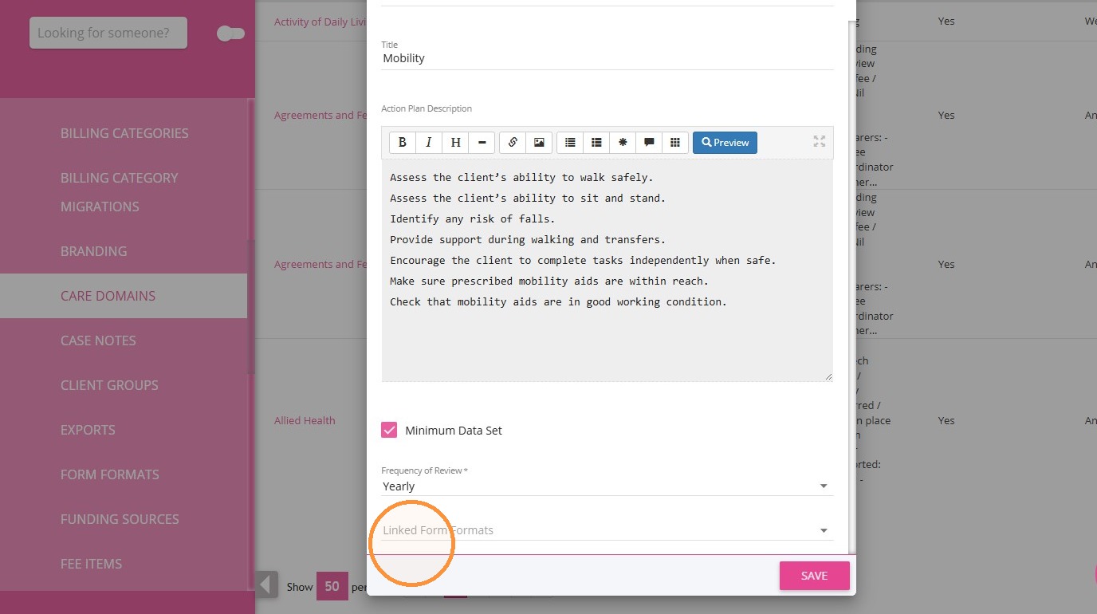Open the Frequency of Review dropdown
1097x614 pixels.
tap(607, 486)
